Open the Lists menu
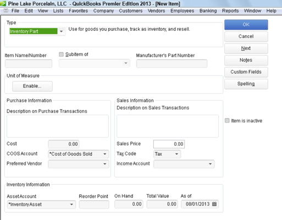Viewport: 282px width, 220px height. [x=58, y=11]
